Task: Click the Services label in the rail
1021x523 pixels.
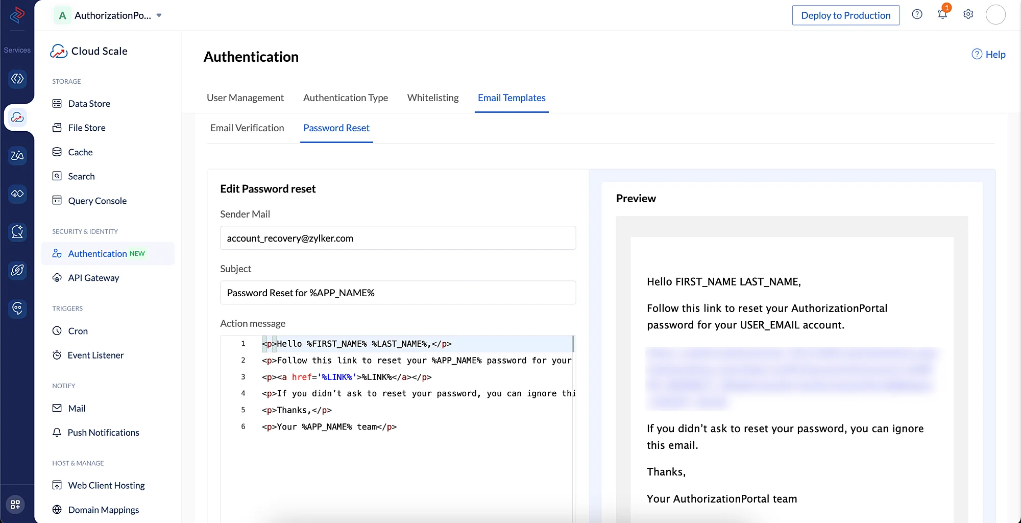Action: 17,50
